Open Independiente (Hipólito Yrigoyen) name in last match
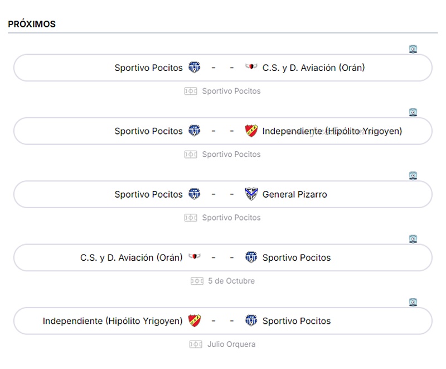The image size is (446, 369). [113, 321]
